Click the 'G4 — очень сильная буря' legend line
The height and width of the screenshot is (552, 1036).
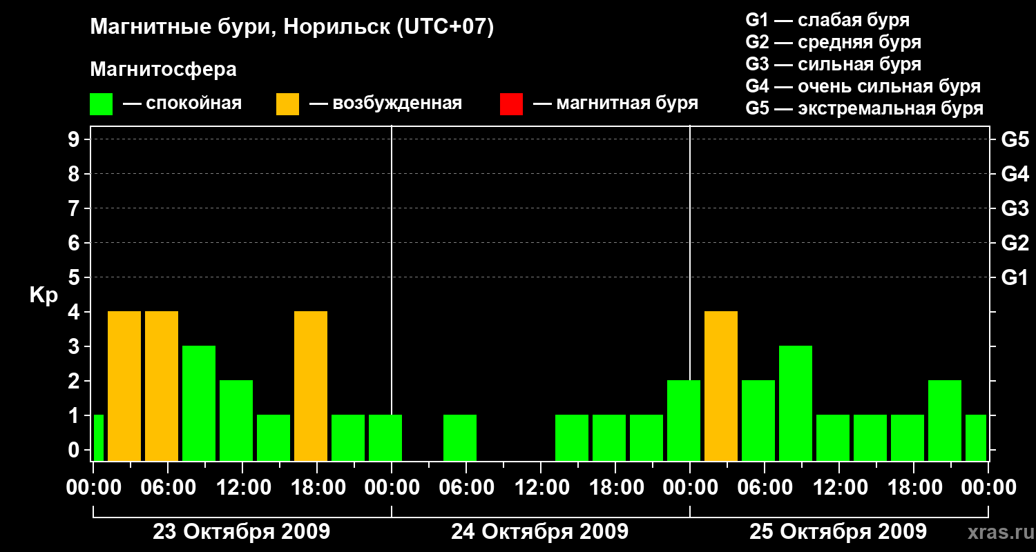[863, 86]
